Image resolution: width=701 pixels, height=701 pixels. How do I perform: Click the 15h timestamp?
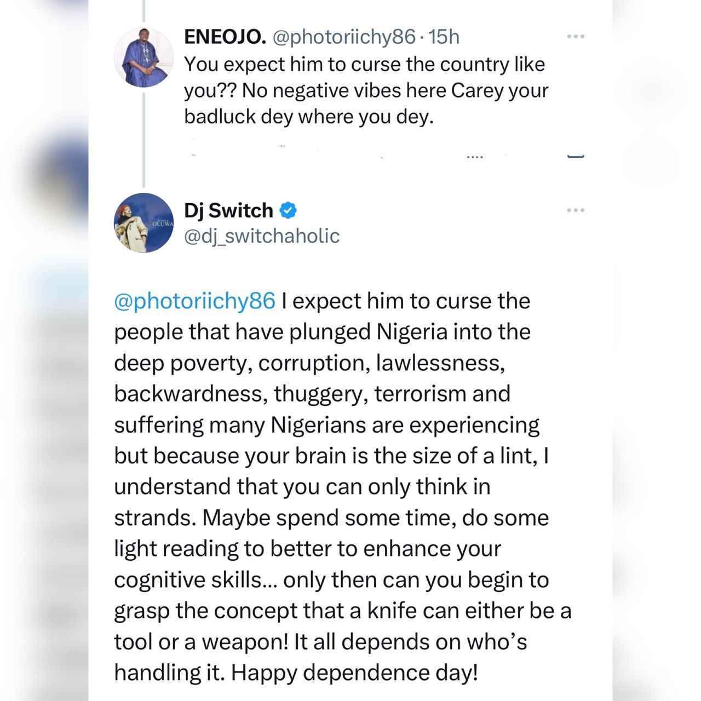tap(444, 37)
